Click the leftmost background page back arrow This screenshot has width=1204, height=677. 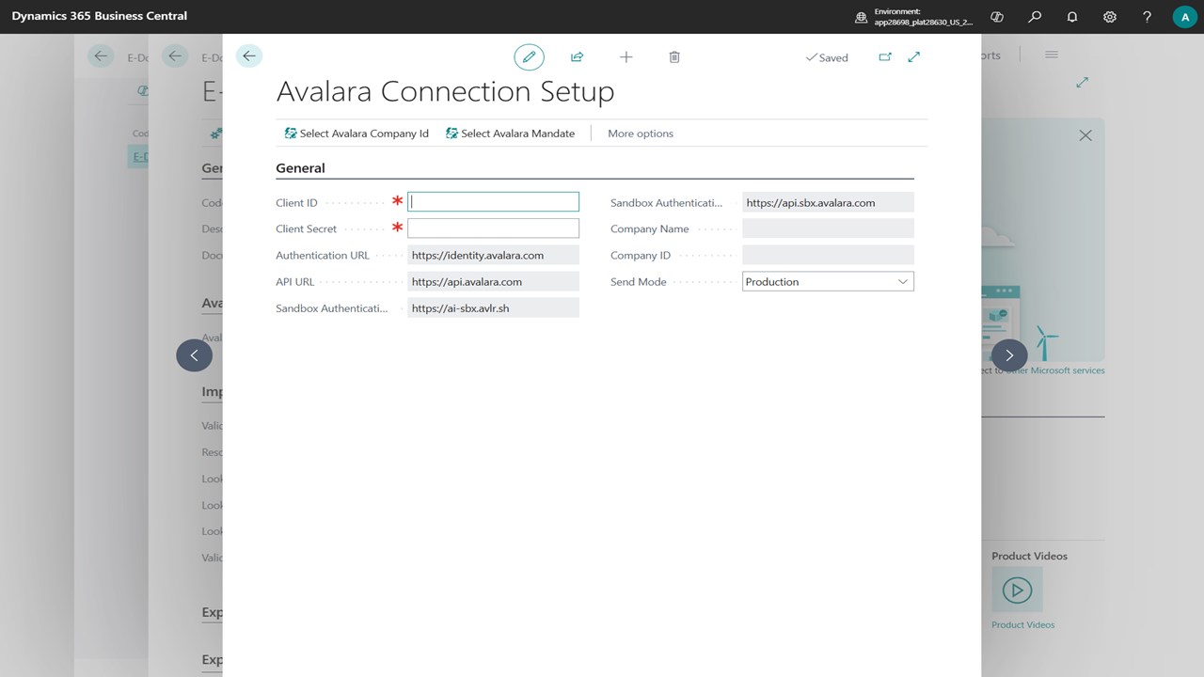(x=101, y=56)
